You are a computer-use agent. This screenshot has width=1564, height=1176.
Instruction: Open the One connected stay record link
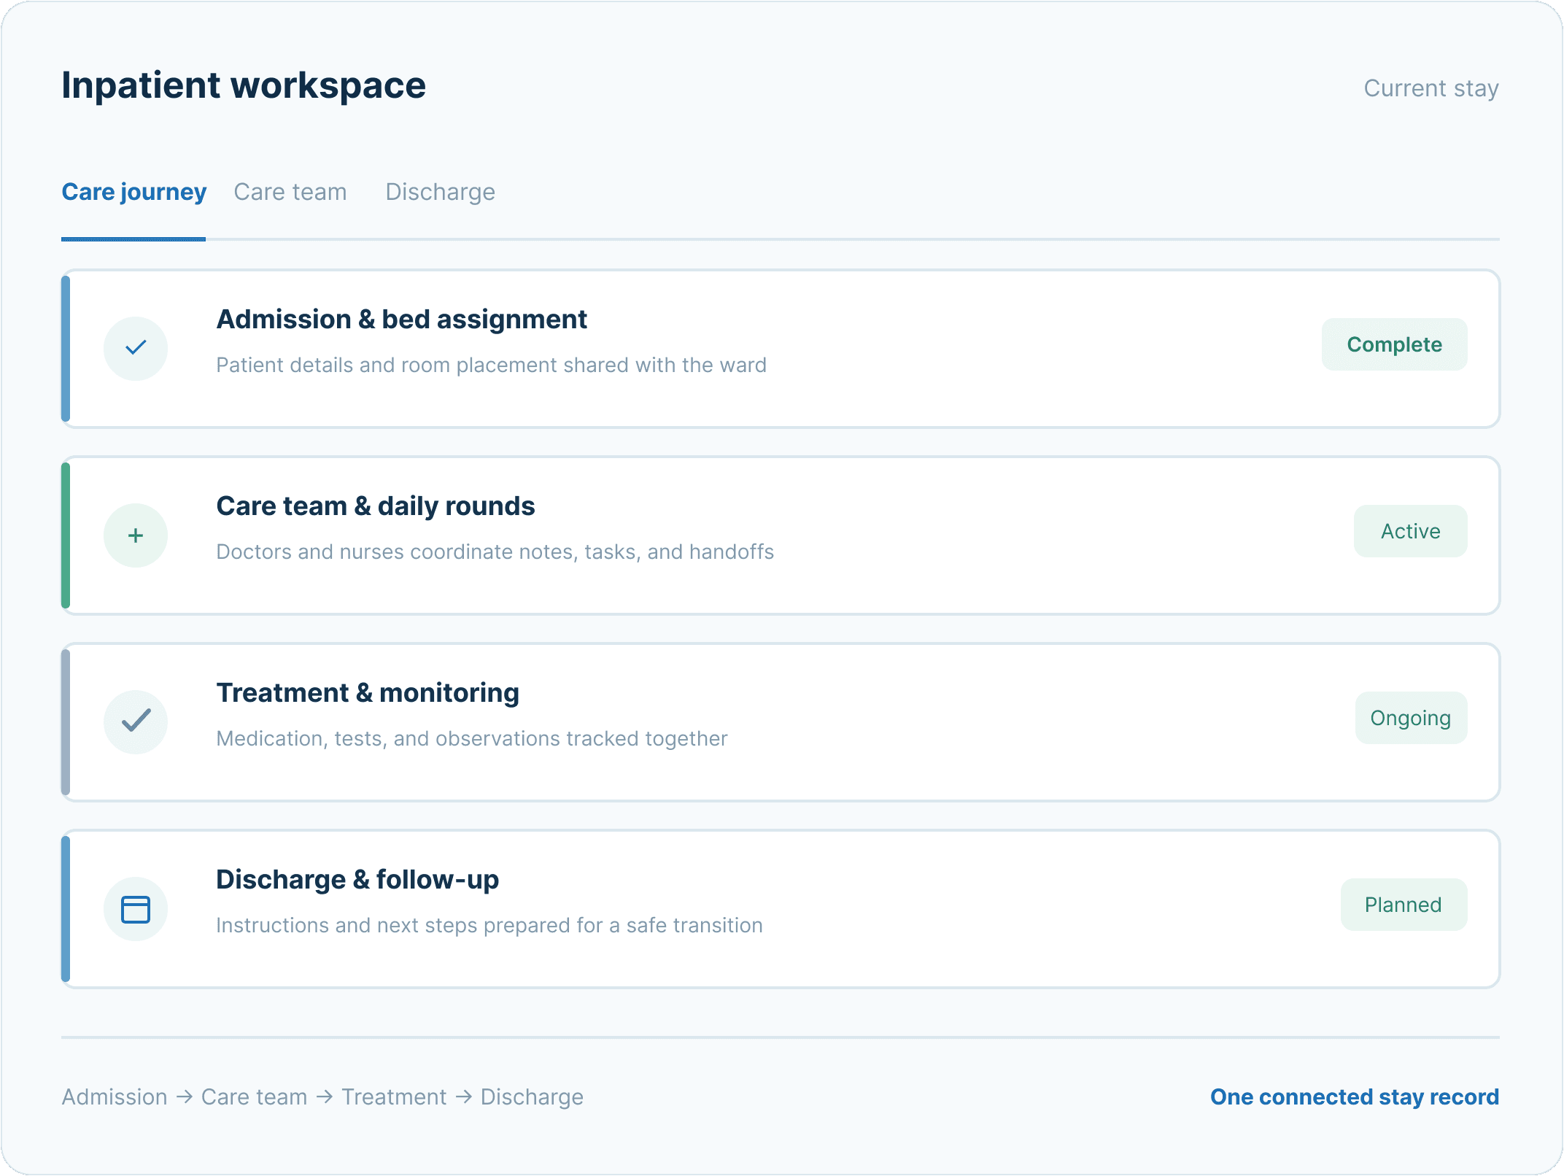tap(1355, 1096)
